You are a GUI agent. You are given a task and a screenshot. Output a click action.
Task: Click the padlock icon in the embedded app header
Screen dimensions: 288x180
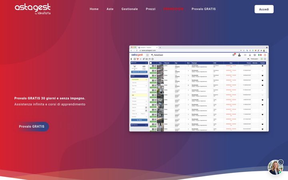coord(250,55)
